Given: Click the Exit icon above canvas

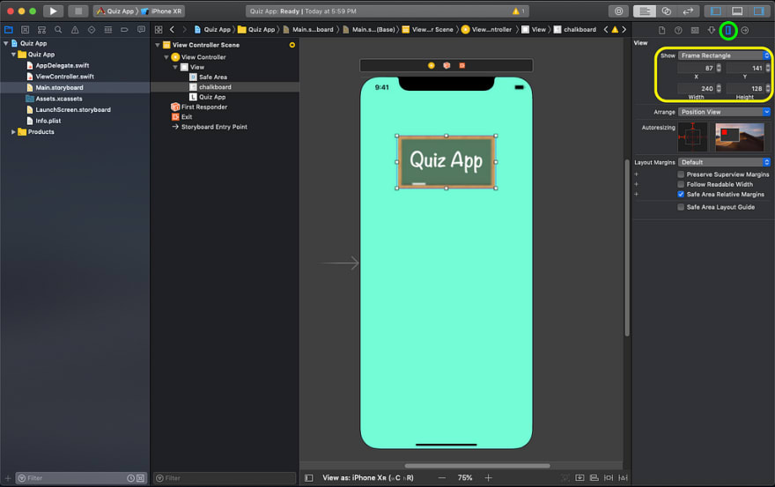Looking at the screenshot, I should 462,65.
